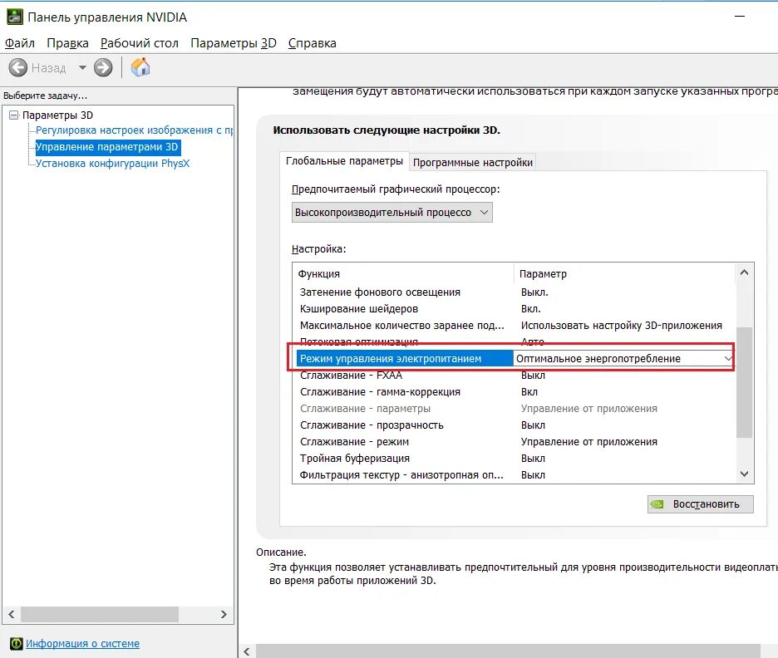The image size is (778, 658).
Task: Click the forward navigation arrow icon
Action: [x=103, y=67]
